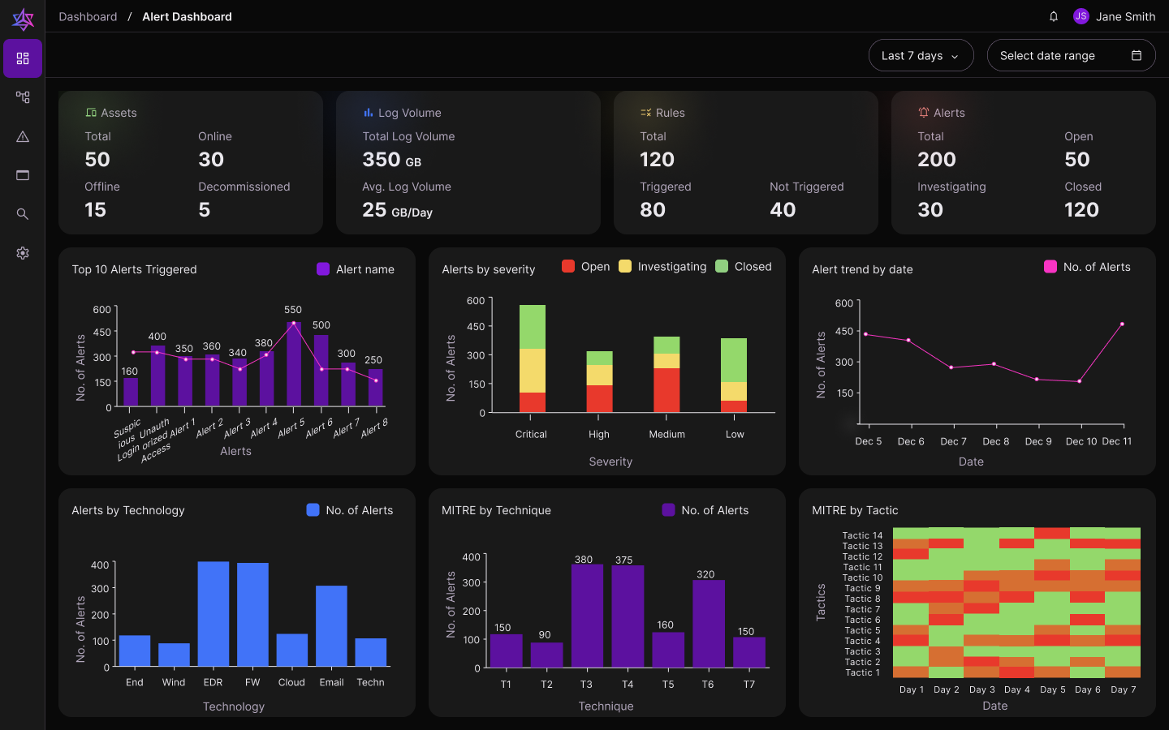Expand the Last 7 days dropdown

[x=921, y=55]
